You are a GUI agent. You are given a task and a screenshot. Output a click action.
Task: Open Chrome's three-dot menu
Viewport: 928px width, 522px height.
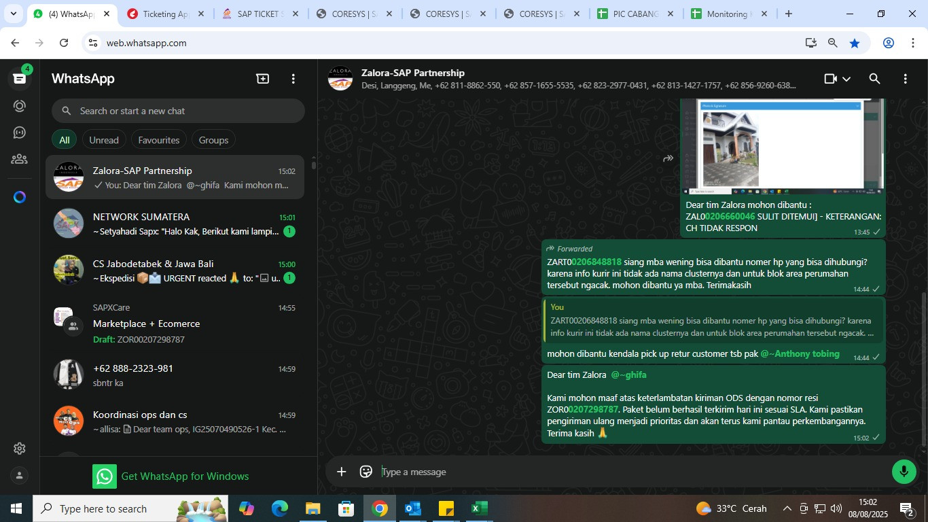point(912,43)
